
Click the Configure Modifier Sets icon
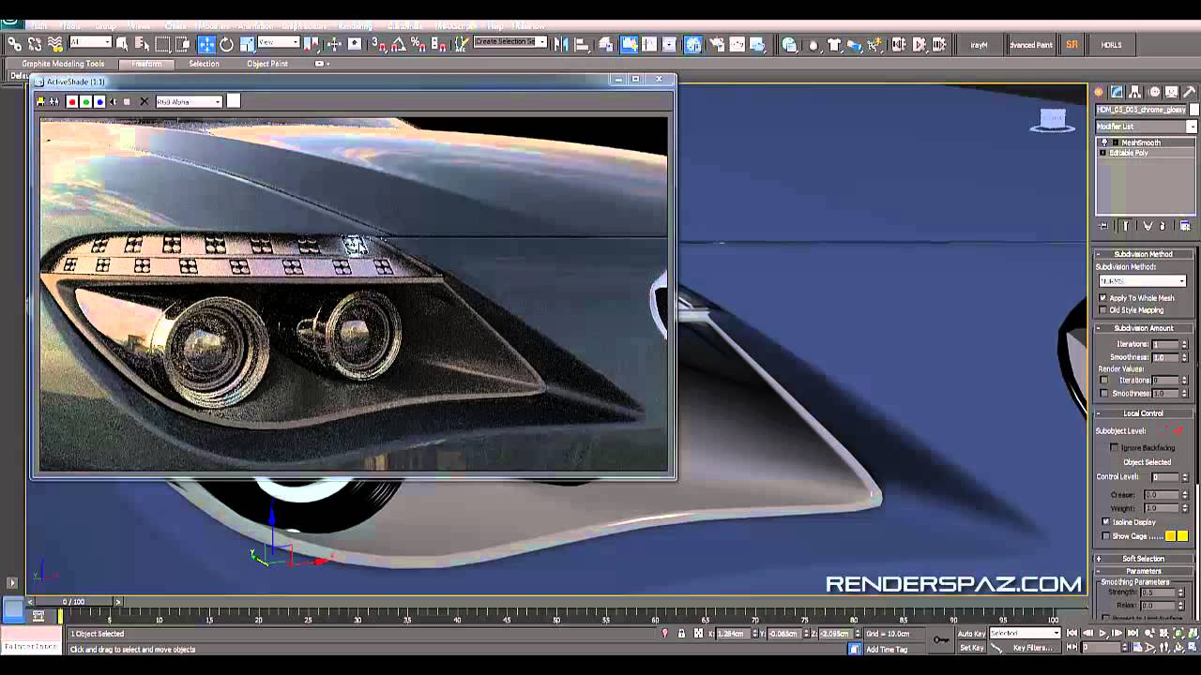(x=1185, y=226)
